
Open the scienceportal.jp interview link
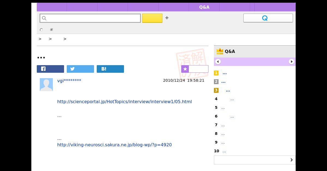point(125,102)
